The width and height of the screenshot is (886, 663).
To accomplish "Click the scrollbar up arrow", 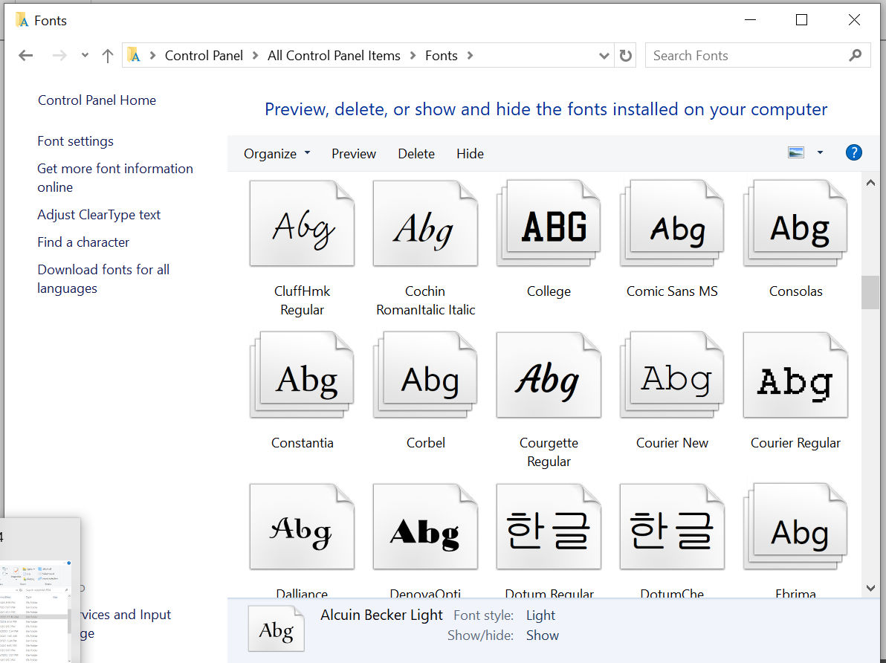I will click(x=870, y=183).
